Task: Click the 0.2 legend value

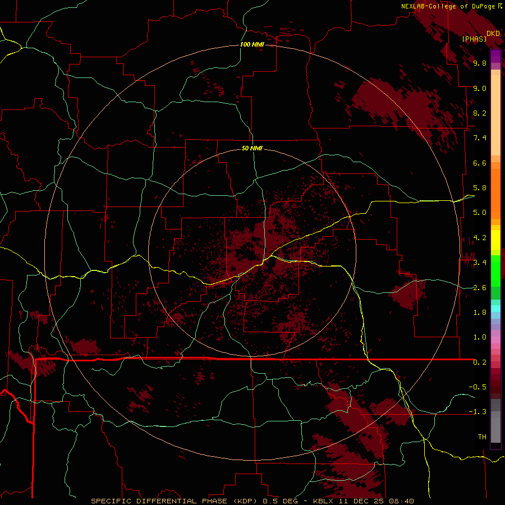Action: pyautogui.click(x=480, y=362)
